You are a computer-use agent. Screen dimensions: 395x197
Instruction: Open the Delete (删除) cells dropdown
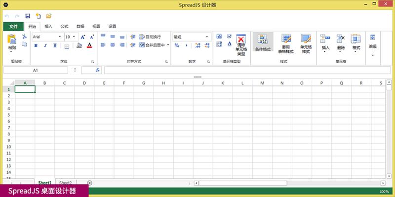pos(341,43)
